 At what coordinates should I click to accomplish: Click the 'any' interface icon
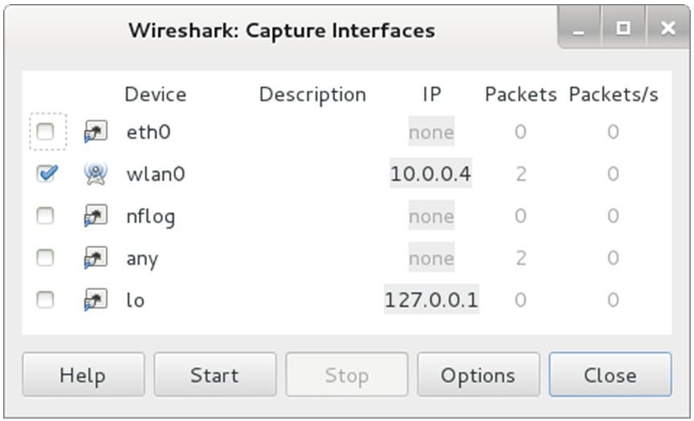pos(96,259)
